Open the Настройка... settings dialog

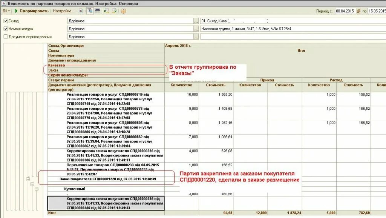point(63,11)
